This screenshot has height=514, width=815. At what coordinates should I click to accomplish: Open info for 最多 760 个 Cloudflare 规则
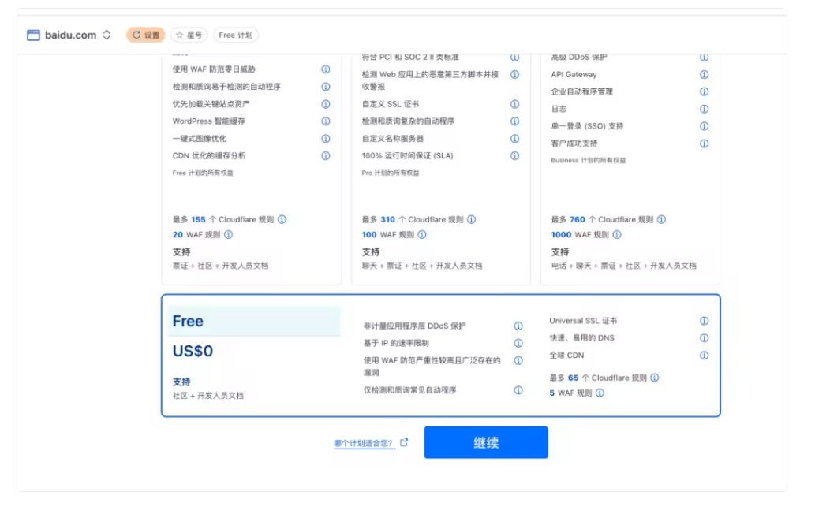[x=661, y=220]
